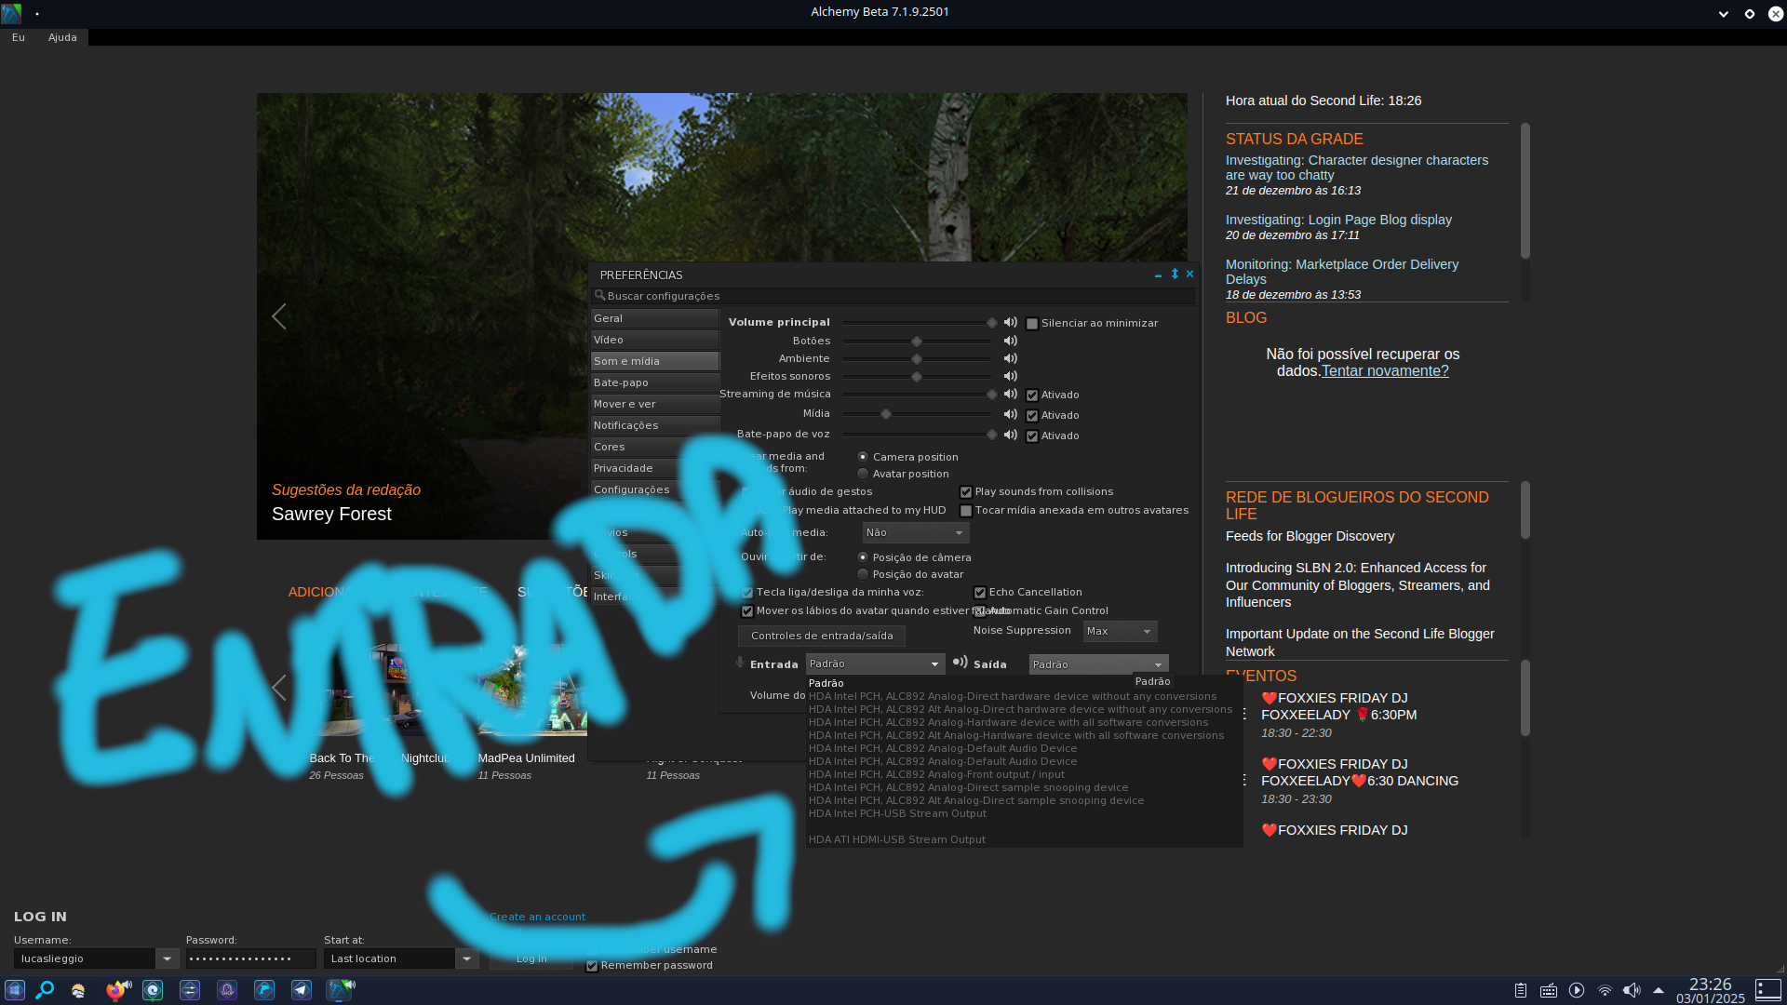This screenshot has width=1787, height=1005.
Task: Open the Saída device dropdown
Action: tap(1098, 663)
